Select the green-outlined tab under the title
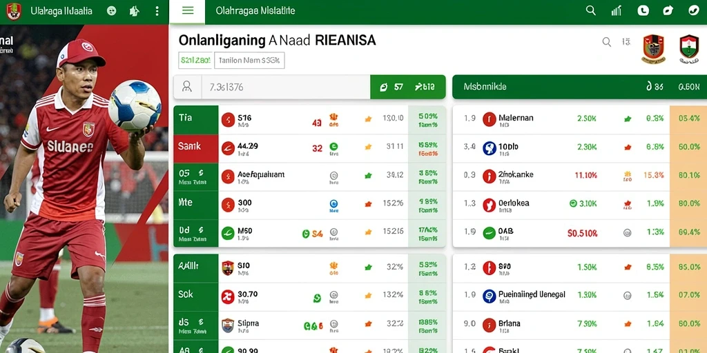The width and height of the screenshot is (707, 353). coord(195,60)
